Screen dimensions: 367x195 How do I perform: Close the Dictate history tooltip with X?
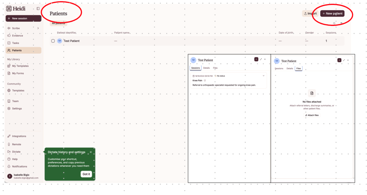(x=91, y=152)
